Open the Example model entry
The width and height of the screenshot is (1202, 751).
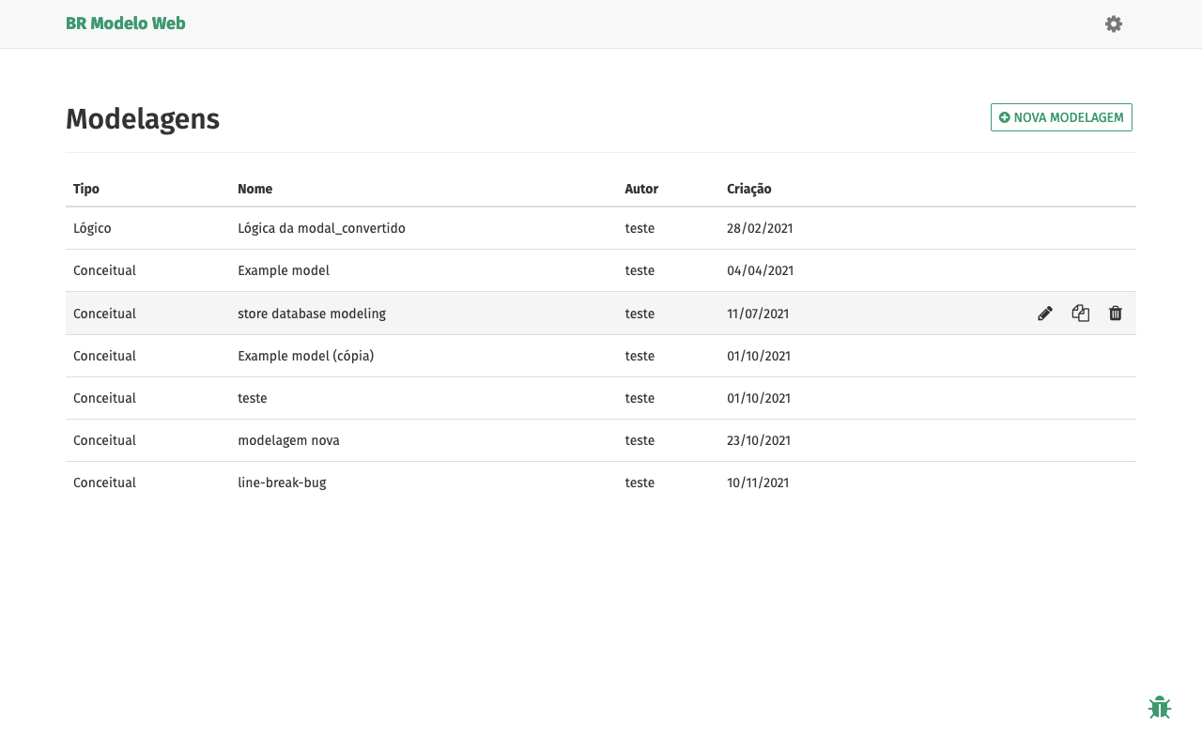pyautogui.click(x=283, y=270)
